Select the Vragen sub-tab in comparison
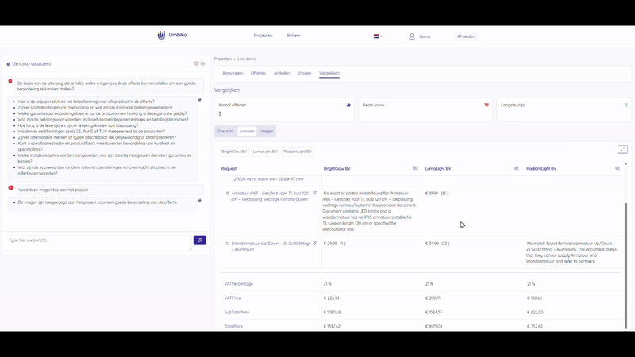The image size is (635, 357). pyautogui.click(x=267, y=131)
